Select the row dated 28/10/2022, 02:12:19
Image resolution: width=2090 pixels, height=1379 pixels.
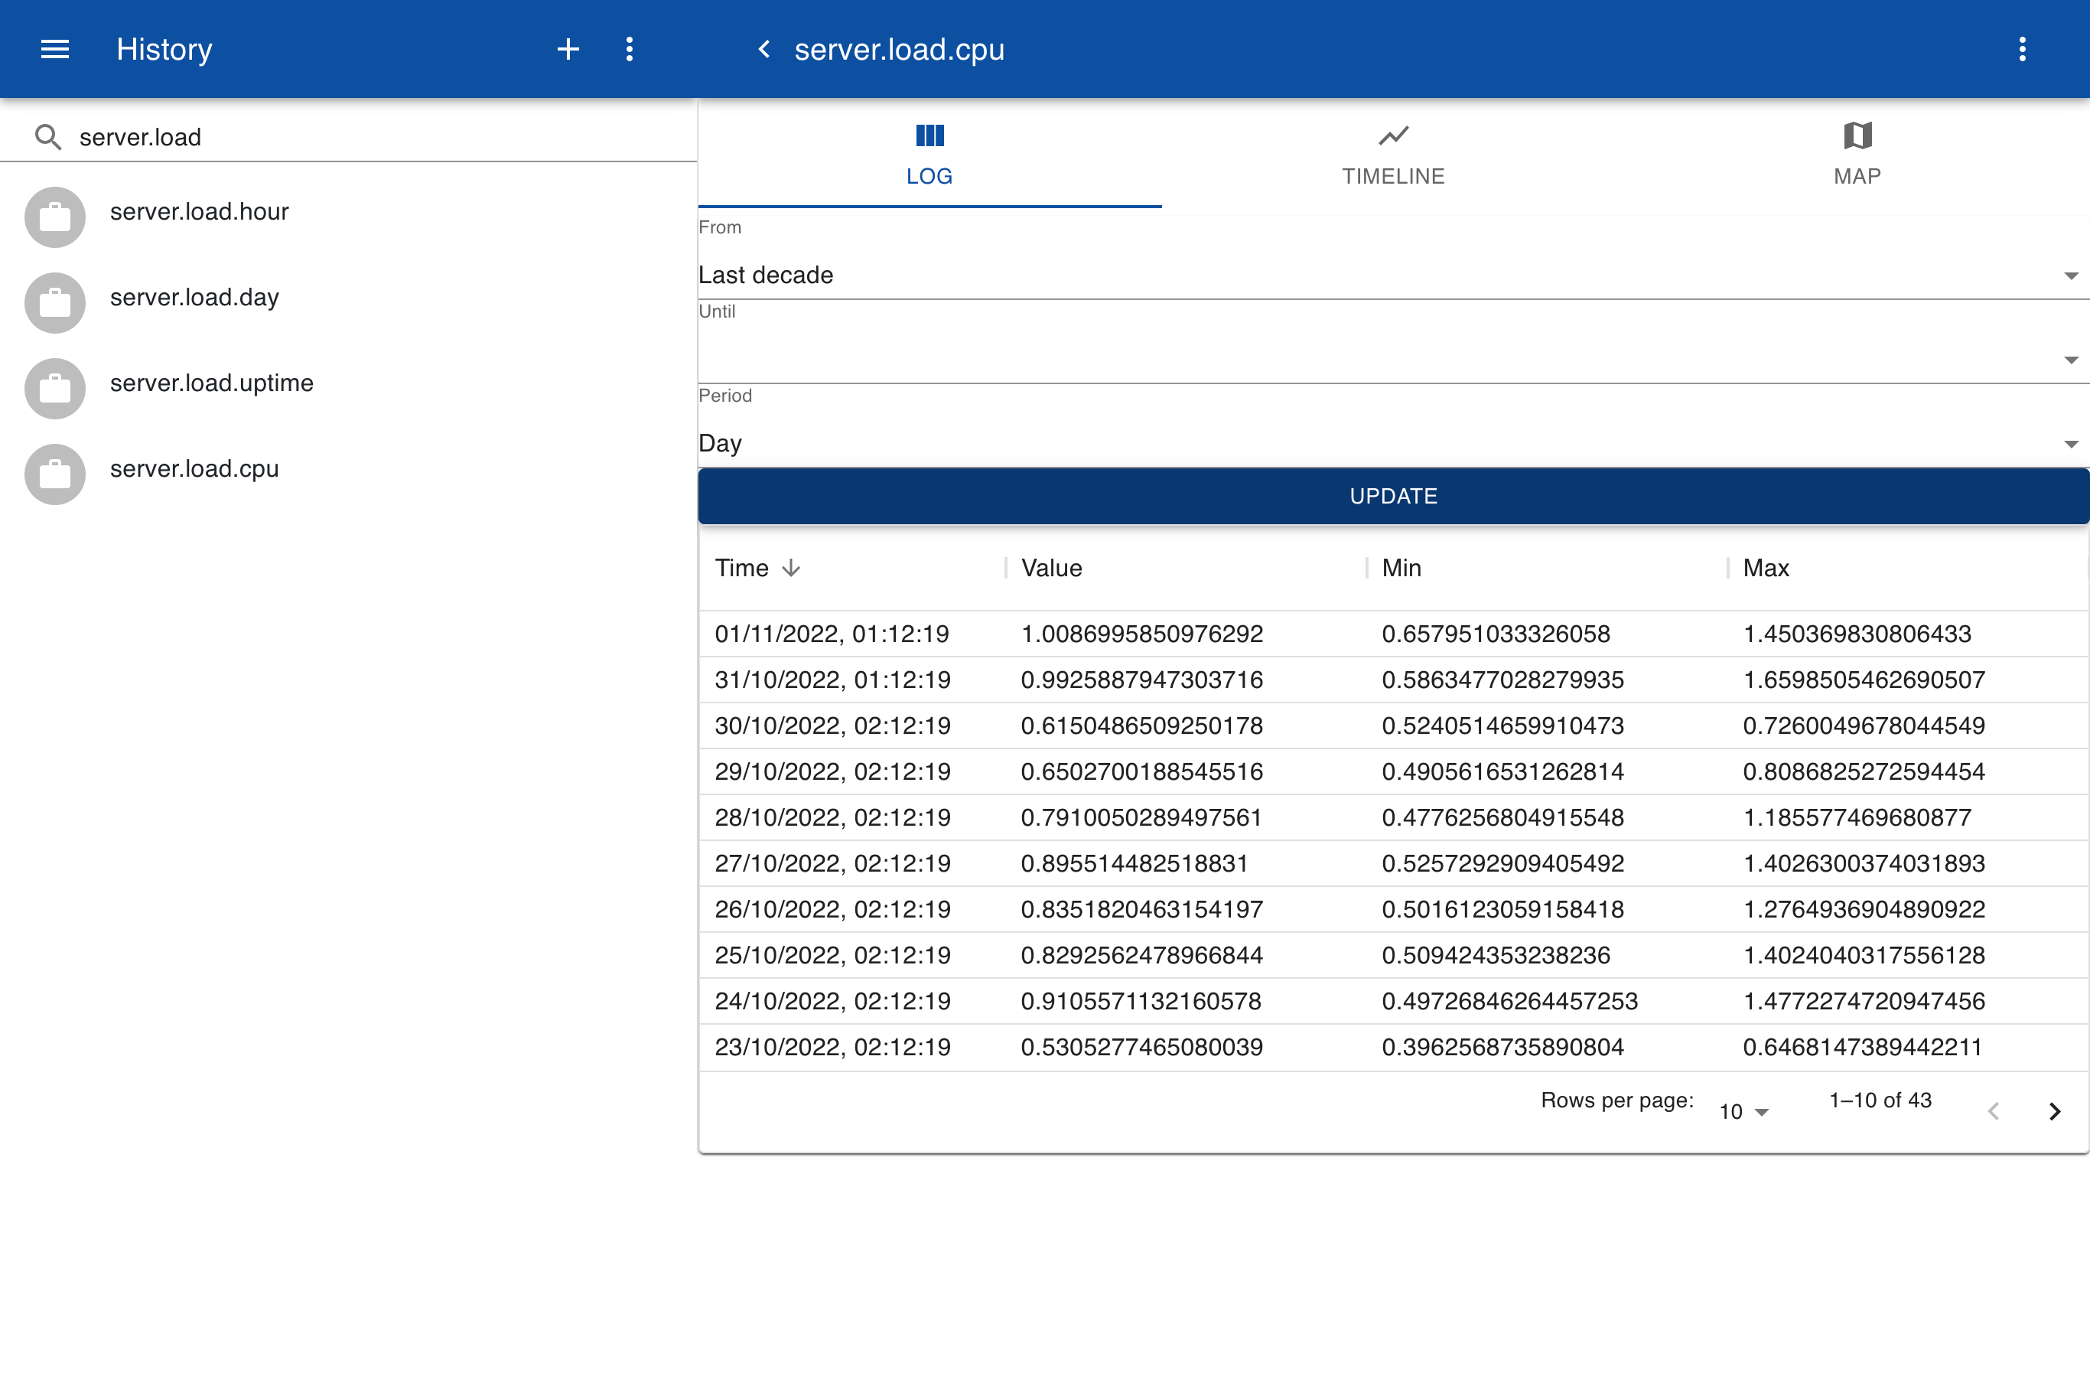click(x=1394, y=817)
